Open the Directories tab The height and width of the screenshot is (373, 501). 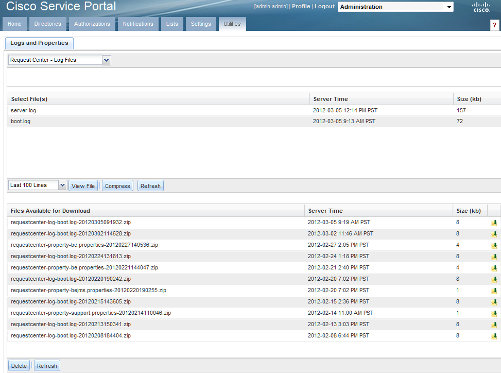point(47,24)
